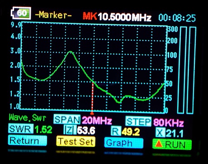Tap the Wave.Swr trace legend
The image size is (208, 164).
(28, 118)
